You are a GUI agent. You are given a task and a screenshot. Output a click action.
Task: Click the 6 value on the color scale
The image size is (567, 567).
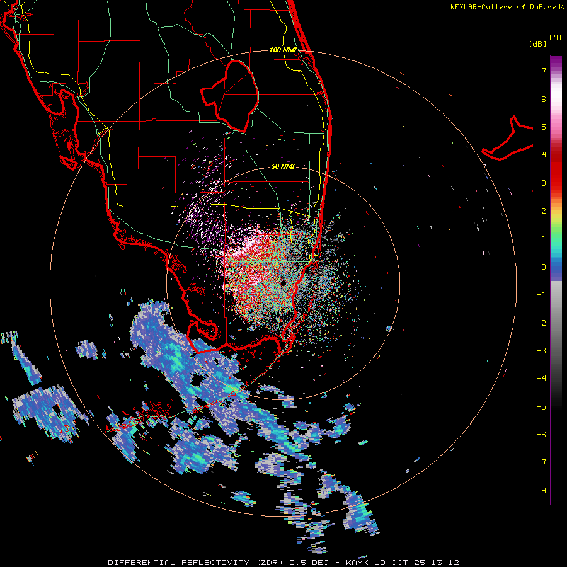pyautogui.click(x=544, y=99)
